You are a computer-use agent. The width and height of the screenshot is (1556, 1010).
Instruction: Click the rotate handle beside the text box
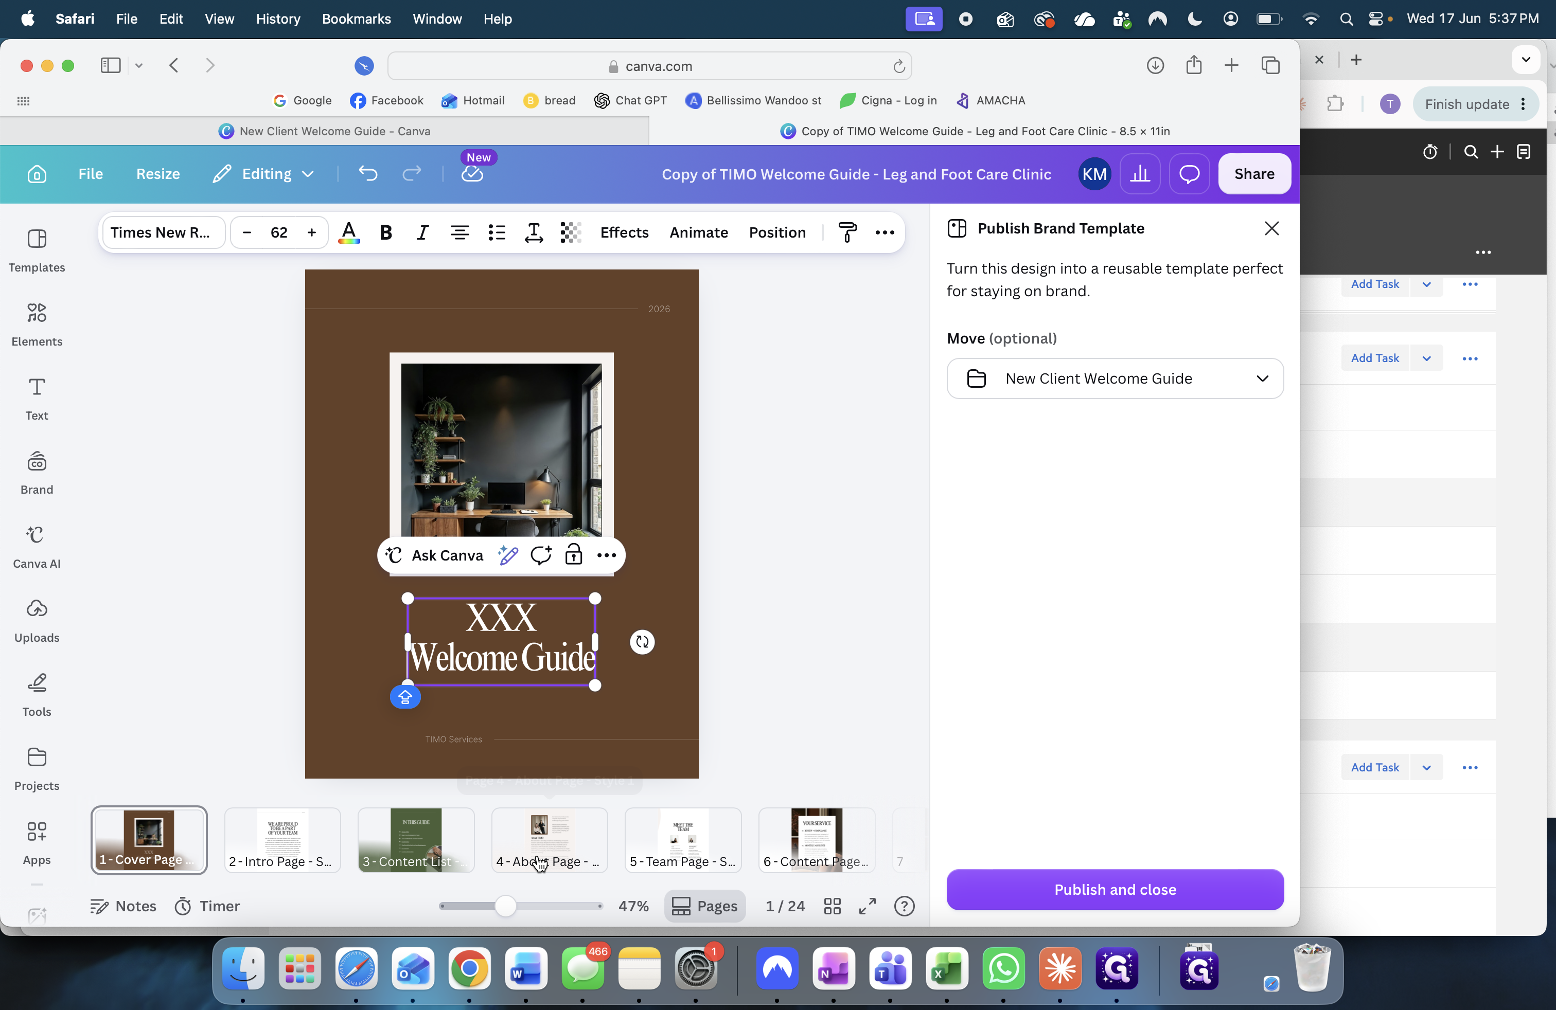642,642
